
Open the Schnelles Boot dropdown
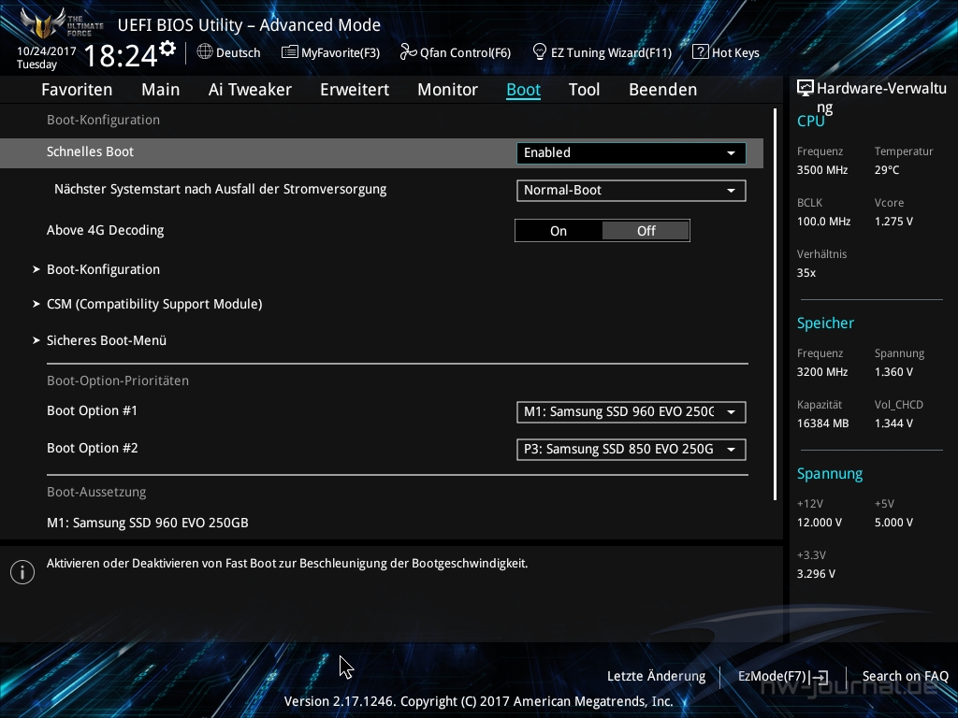click(631, 152)
